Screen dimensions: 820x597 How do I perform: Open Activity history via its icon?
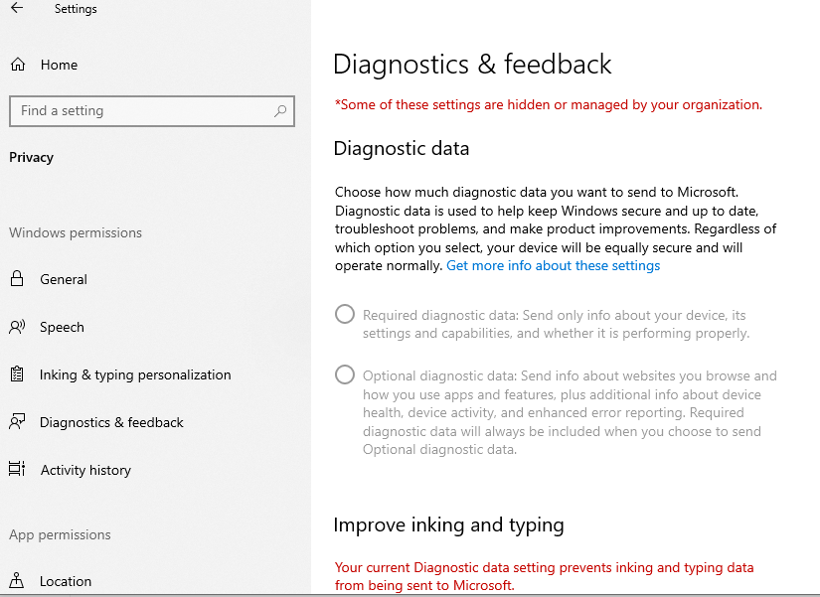pyautogui.click(x=17, y=469)
